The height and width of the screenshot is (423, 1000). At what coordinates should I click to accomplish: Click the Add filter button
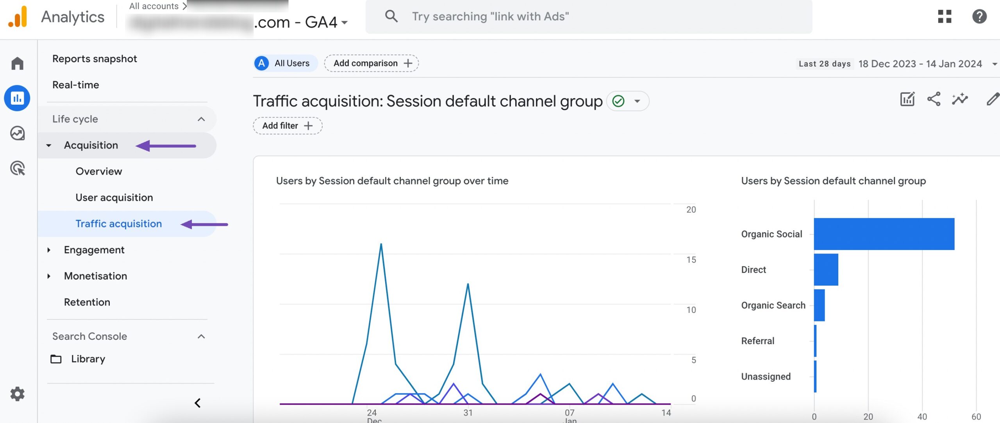287,126
